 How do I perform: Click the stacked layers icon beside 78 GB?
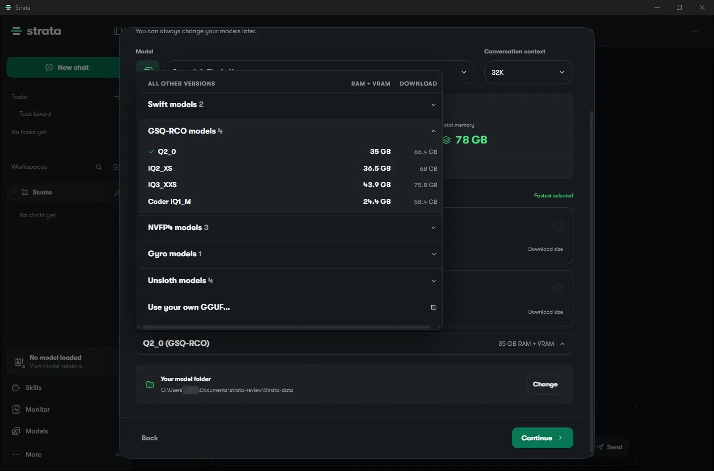pos(447,140)
